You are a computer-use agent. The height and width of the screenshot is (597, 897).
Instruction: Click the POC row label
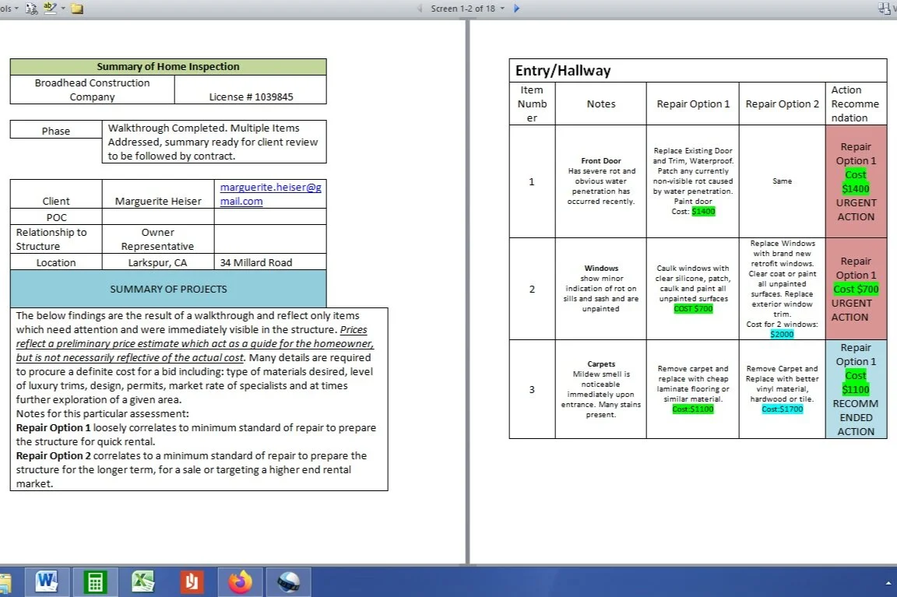click(x=56, y=217)
